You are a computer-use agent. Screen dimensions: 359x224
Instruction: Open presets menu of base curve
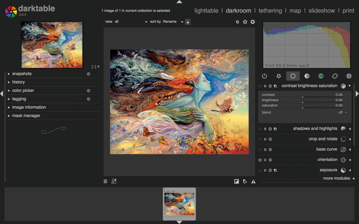[265, 150]
